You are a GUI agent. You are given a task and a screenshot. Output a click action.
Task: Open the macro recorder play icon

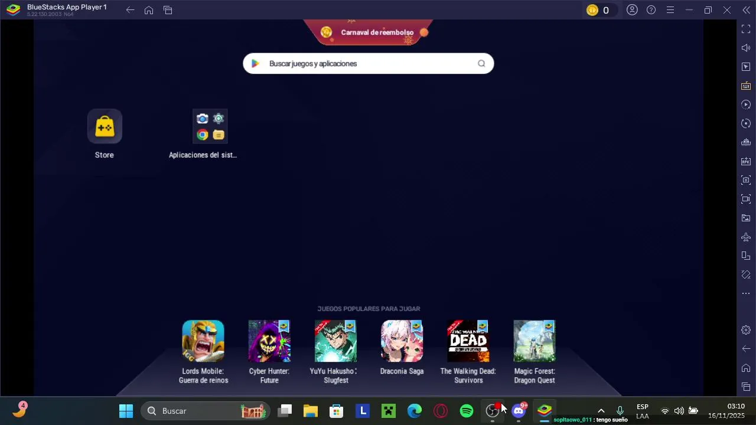[x=746, y=104]
